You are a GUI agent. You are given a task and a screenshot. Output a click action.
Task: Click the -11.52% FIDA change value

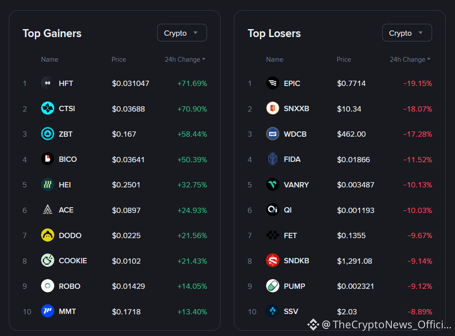point(417,160)
